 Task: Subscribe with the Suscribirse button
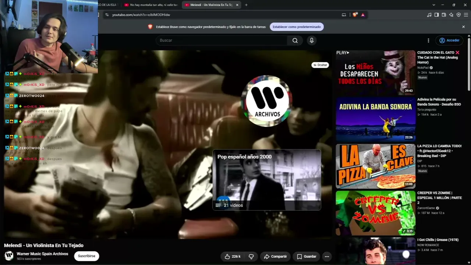pyautogui.click(x=86, y=256)
